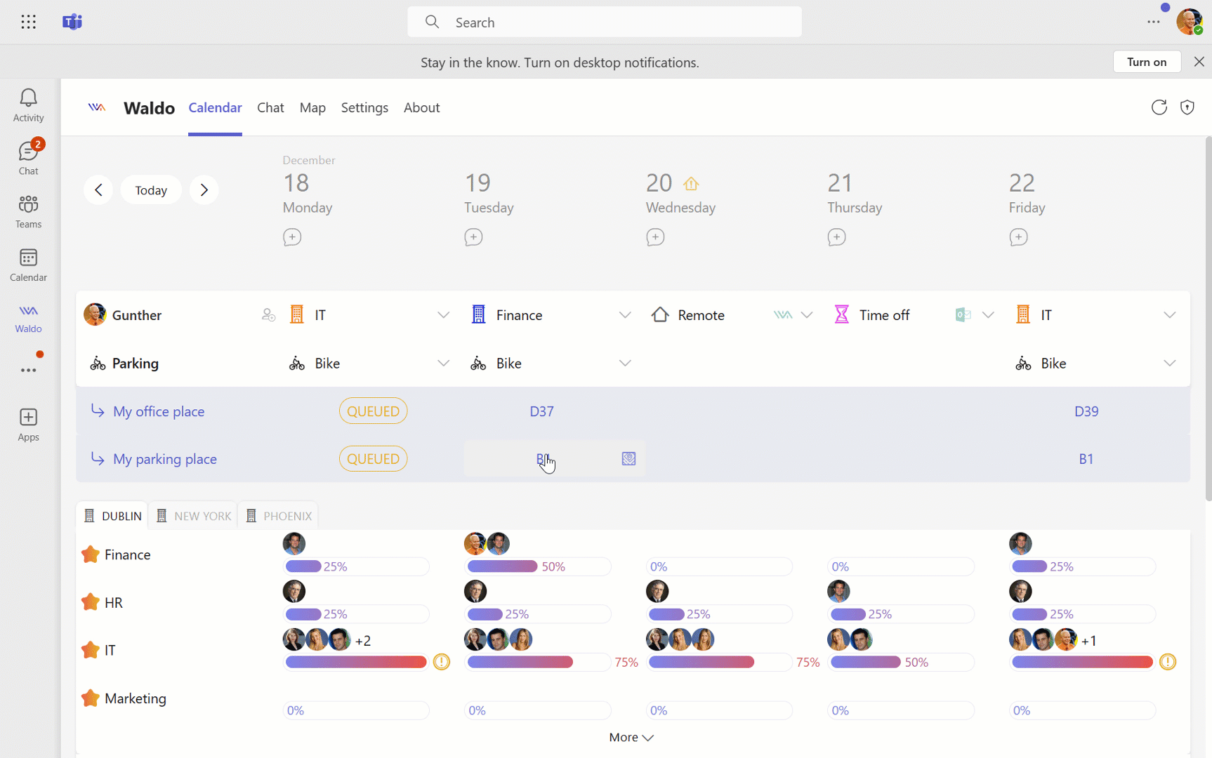Screen dimensions: 1212x758
Task: Click the refresh icon in Waldo header
Action: [x=1159, y=107]
